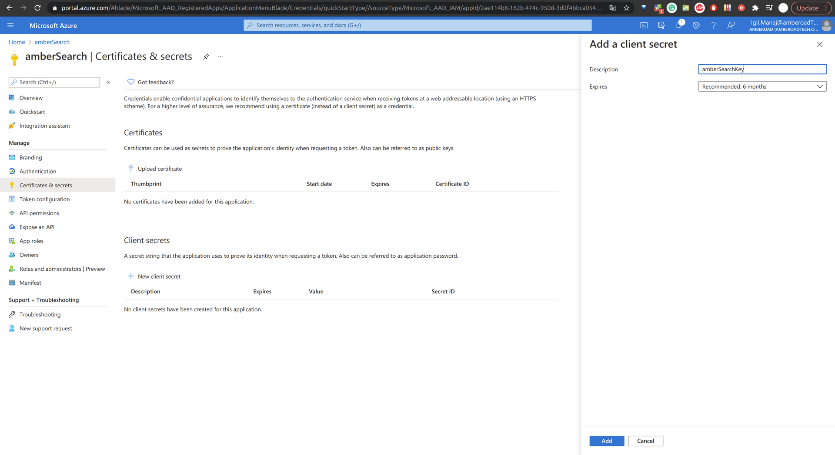This screenshot has width=835, height=455.
Task: Pin the Certificates & secrets blade
Action: coord(206,56)
